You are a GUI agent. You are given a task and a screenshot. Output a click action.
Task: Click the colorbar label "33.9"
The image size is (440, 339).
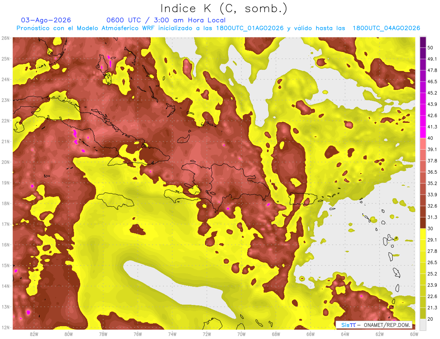[x=432, y=195]
